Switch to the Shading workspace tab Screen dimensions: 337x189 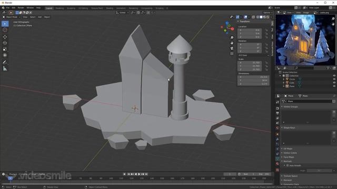110,8
